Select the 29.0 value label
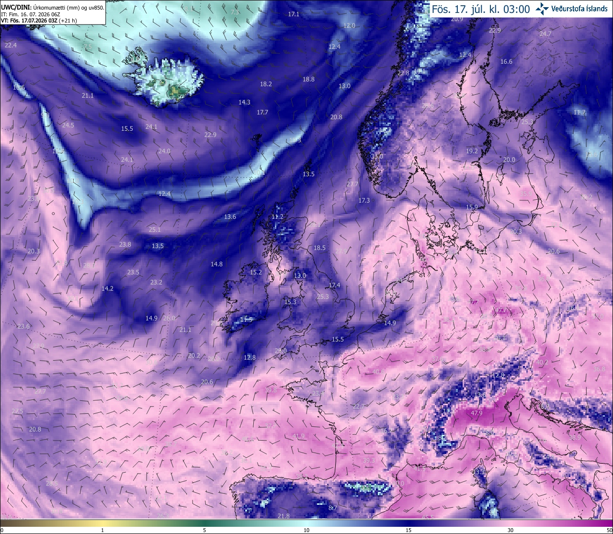Screen dimensions: 613x534 coord(281,351)
